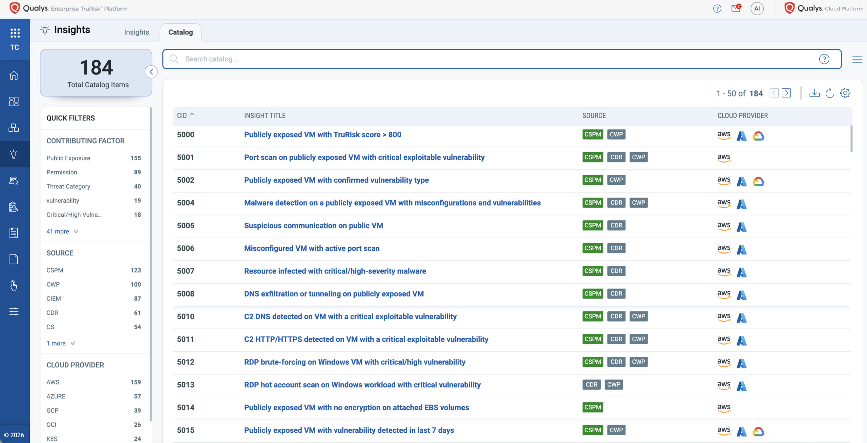Open the mail notifications icon
Image resolution: width=867 pixels, height=443 pixels.
(736, 8)
